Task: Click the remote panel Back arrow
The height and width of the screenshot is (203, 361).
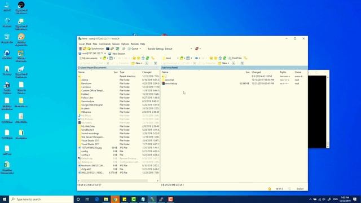Action: pos(196,58)
